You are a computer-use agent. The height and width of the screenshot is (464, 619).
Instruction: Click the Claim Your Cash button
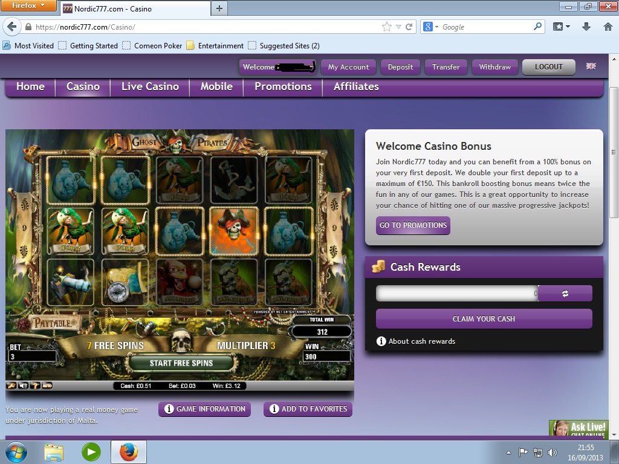484,318
